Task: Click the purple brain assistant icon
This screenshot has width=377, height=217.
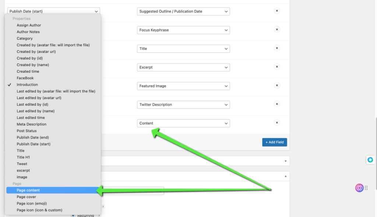Action: (359, 188)
